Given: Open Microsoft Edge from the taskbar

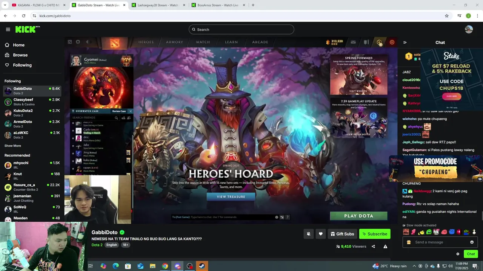Looking at the screenshot, I should tap(115, 266).
